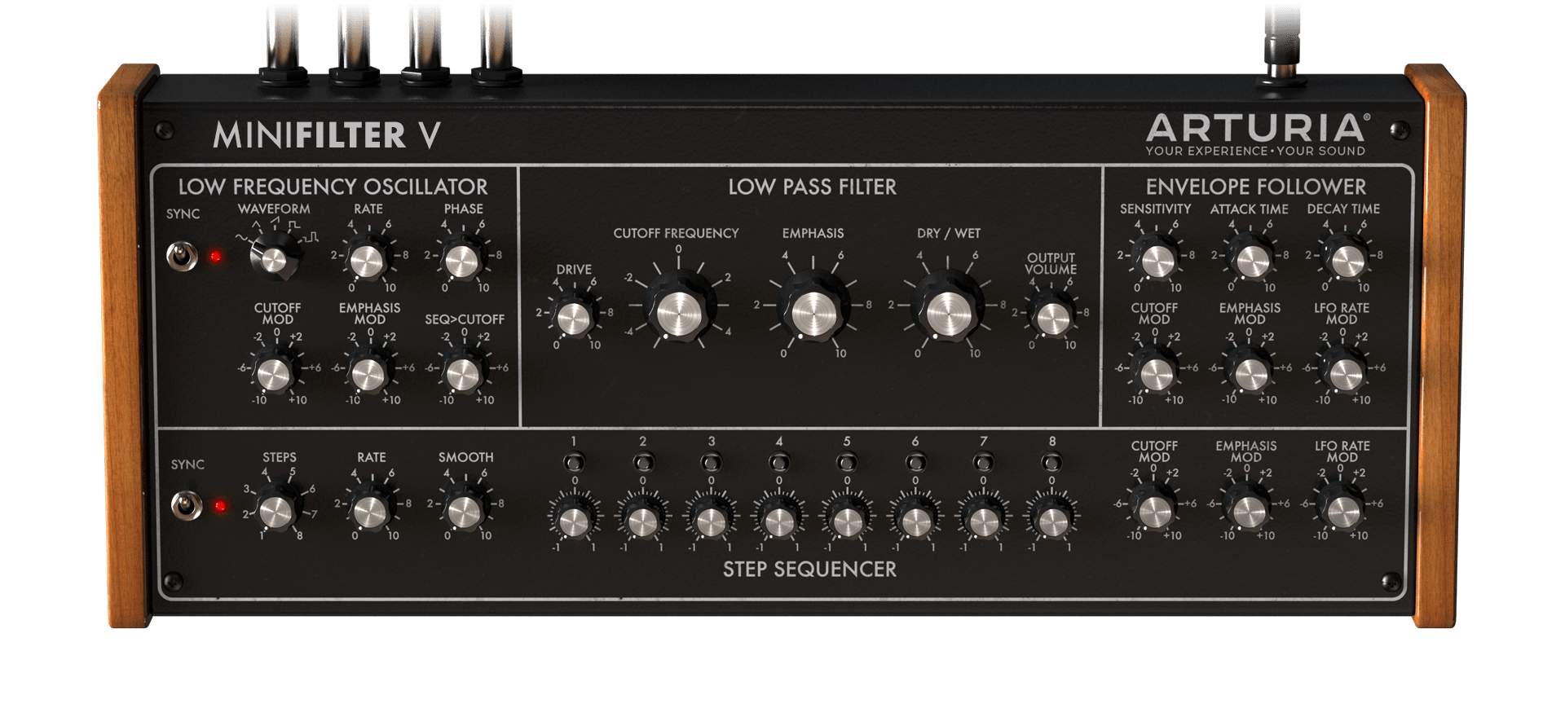The image size is (1565, 704).
Task: Click the Seq>Cutoff knob
Action: pyautogui.click(x=462, y=373)
